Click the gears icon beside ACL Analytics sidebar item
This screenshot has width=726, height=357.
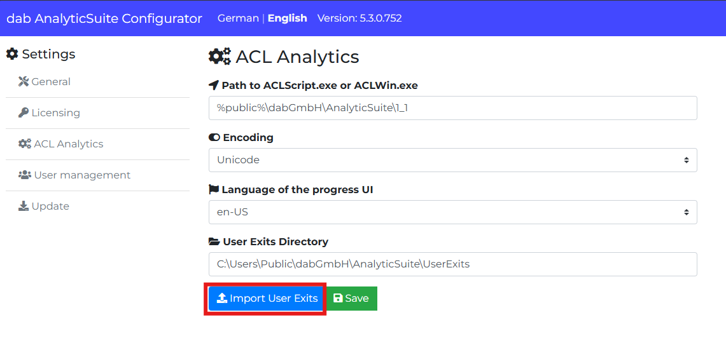coord(25,144)
